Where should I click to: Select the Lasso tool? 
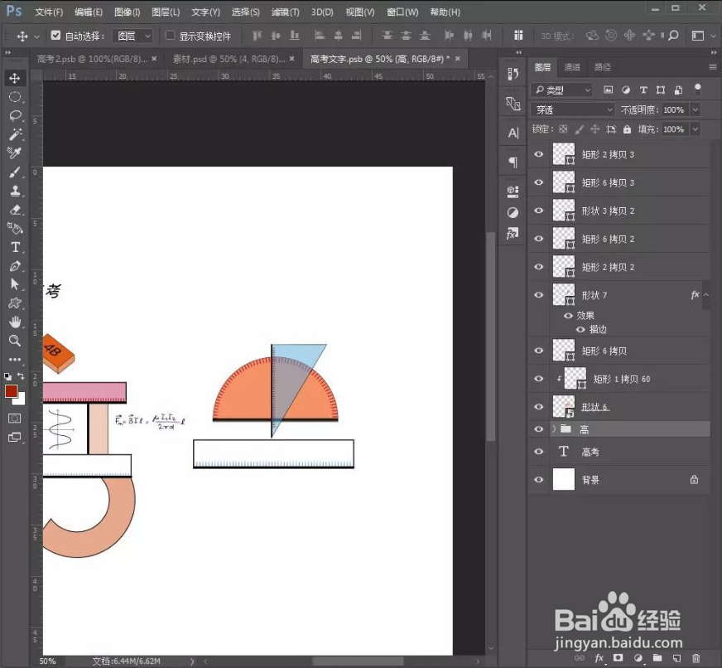(x=15, y=116)
